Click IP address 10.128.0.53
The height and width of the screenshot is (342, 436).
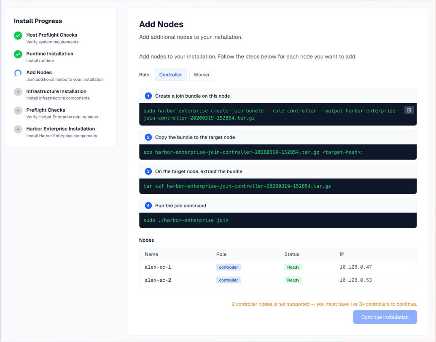[355, 281]
